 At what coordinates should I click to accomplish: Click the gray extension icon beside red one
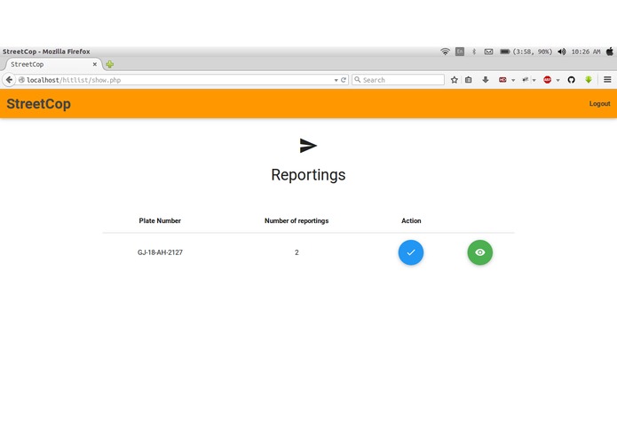pos(526,80)
